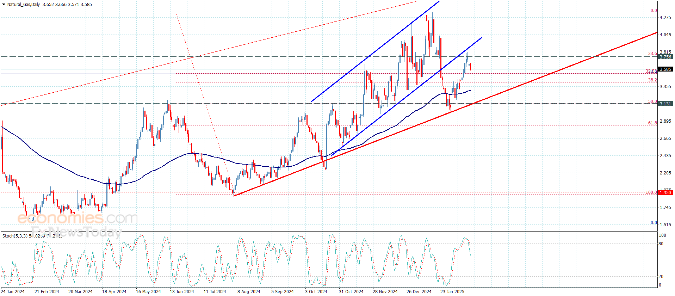Click the 24 Jan 2024 date label
The image size is (675, 296).
pyautogui.click(x=13, y=291)
